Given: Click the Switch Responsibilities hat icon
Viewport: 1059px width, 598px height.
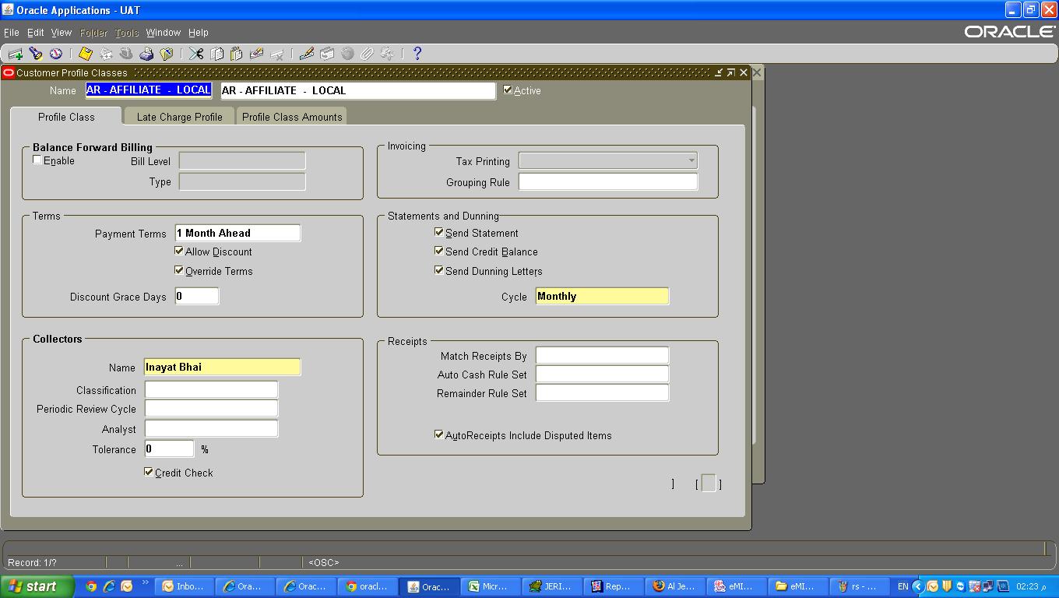Looking at the screenshot, I should click(x=126, y=54).
